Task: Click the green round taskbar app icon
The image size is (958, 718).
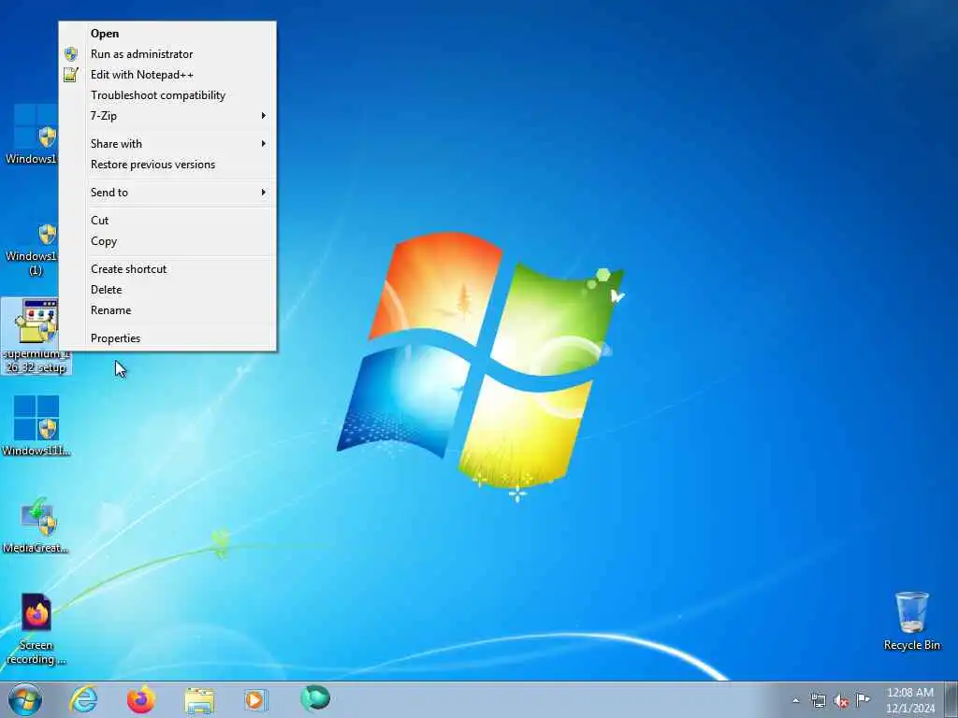Action: point(315,698)
